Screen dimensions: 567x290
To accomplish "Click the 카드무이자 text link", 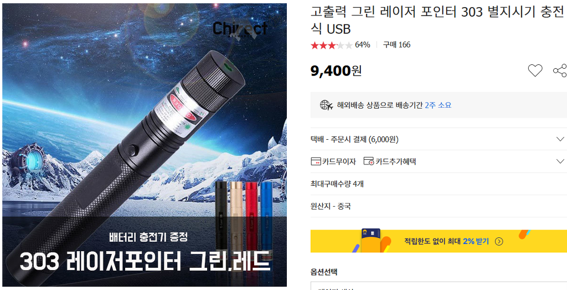I will [x=339, y=161].
